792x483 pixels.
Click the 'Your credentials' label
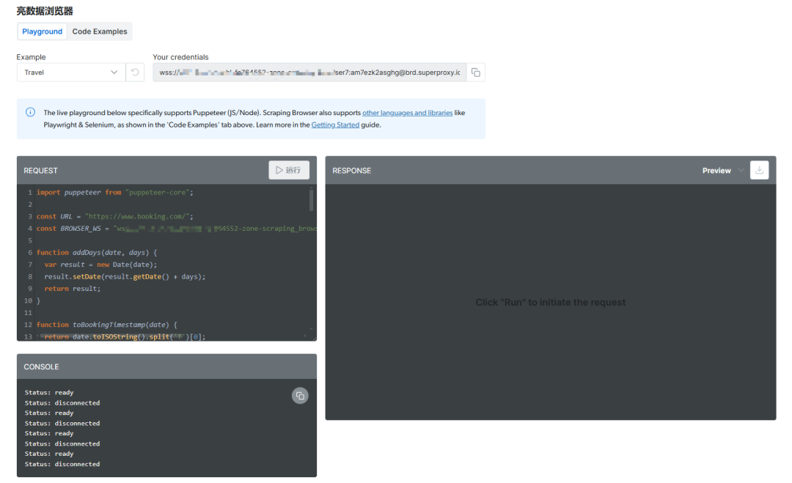pyautogui.click(x=180, y=57)
